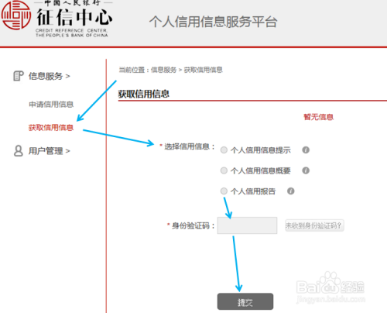Viewport: 387px width, 313px height.
Task: Click 获取信用信息 in the breadcrumb path
Action: coord(204,70)
